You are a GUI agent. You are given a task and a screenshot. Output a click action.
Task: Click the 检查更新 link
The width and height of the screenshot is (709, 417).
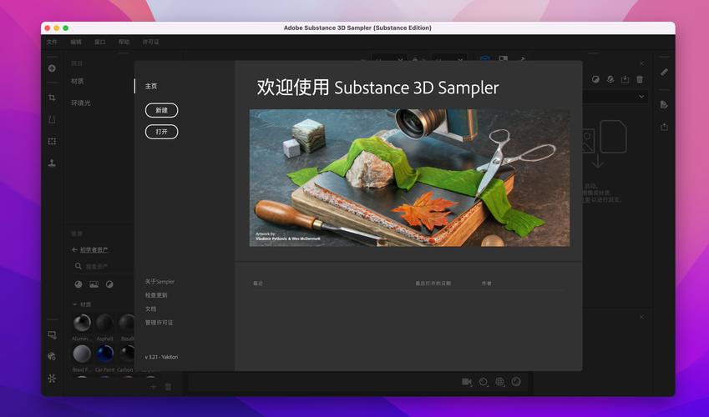tap(156, 295)
